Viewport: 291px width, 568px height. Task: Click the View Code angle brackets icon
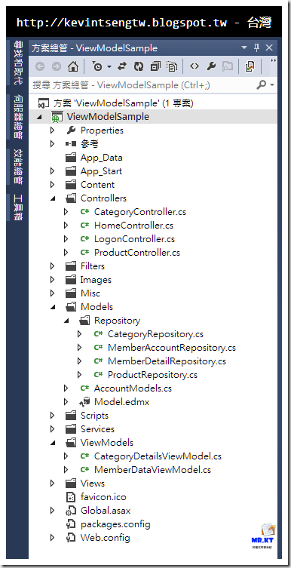195,66
